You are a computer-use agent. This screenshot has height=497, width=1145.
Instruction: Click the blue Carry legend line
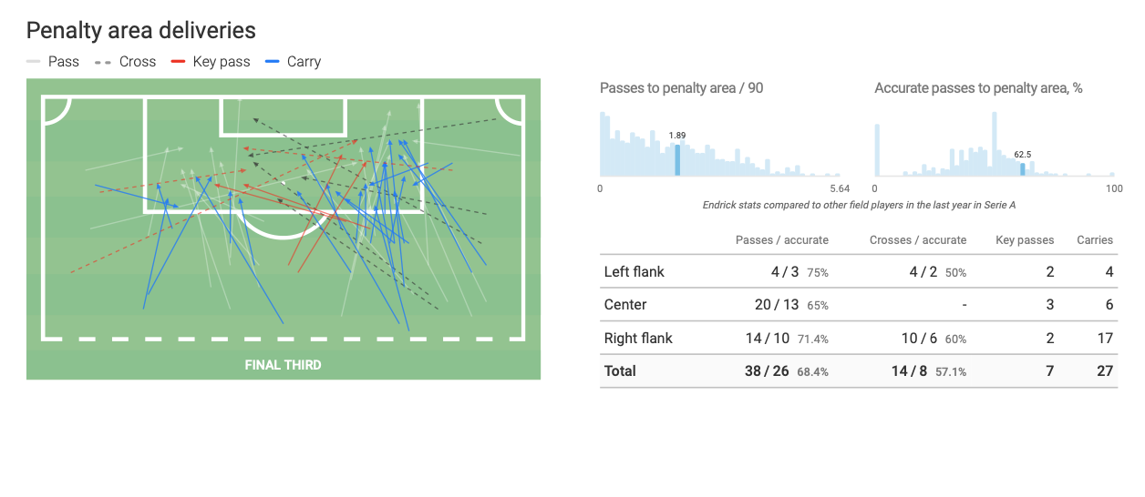click(x=271, y=62)
